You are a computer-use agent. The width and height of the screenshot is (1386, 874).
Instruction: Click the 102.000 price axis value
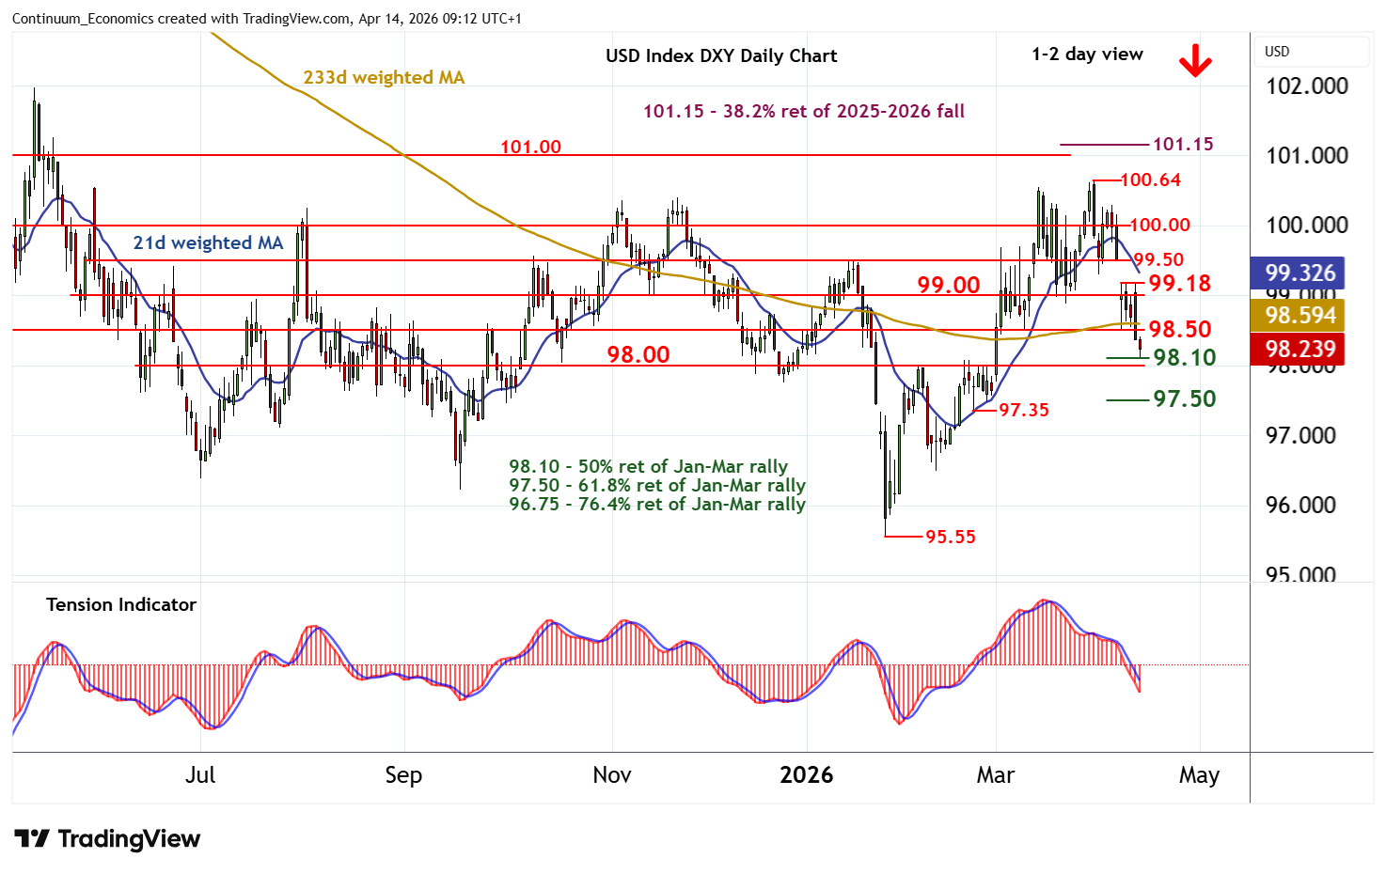coord(1306,86)
